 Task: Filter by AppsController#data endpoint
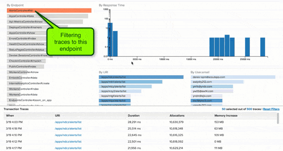point(47,16)
